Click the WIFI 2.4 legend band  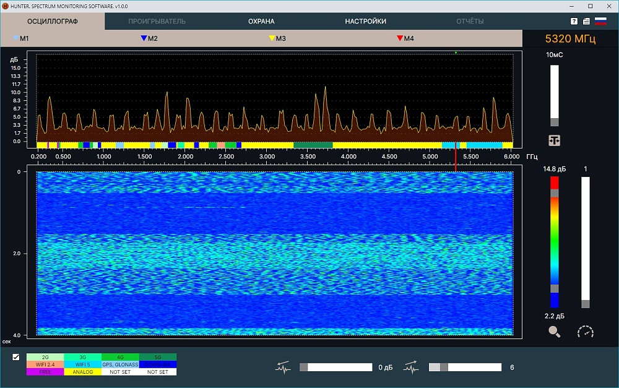click(45, 364)
